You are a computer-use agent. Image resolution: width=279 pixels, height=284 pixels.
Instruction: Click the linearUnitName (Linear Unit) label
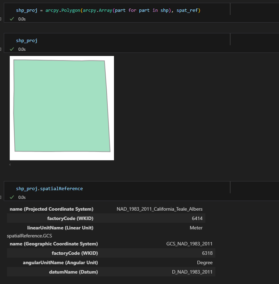pyautogui.click(x=60, y=228)
